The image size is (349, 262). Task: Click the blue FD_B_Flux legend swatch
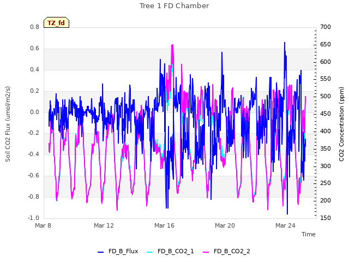click(100, 252)
